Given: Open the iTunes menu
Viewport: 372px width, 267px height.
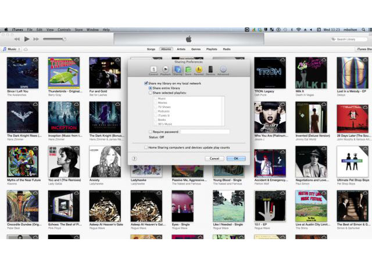Looking at the screenshot, I should click(17, 30).
